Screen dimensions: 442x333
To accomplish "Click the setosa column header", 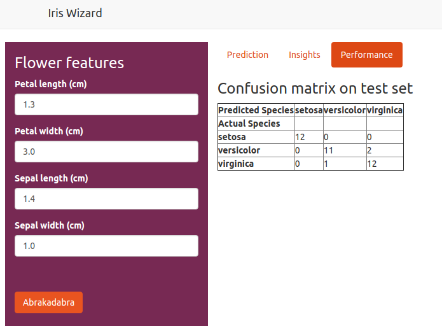I will point(309,110).
